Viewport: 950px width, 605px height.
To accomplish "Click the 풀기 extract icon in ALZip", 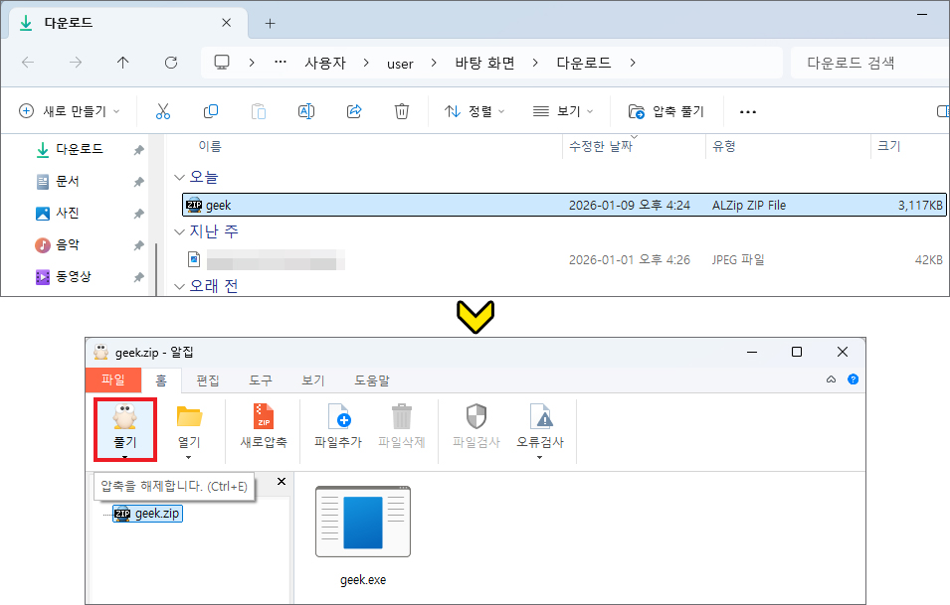I will (124, 418).
